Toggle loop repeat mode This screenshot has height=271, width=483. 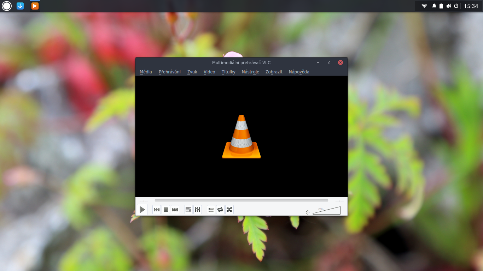click(220, 210)
